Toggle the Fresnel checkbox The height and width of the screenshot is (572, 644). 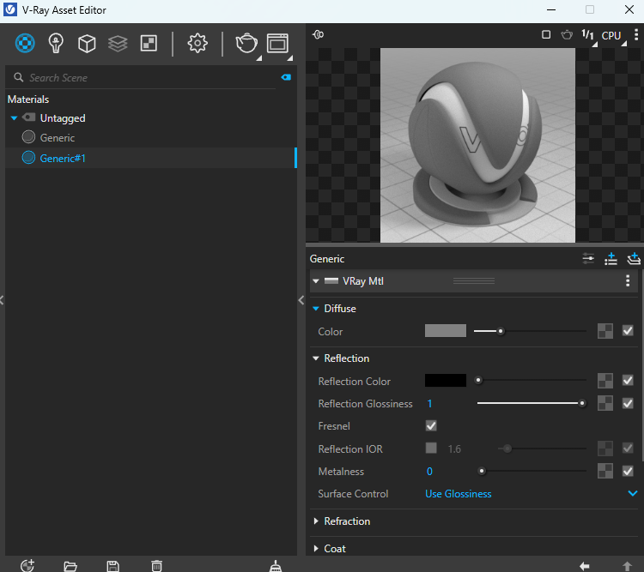[x=431, y=426]
